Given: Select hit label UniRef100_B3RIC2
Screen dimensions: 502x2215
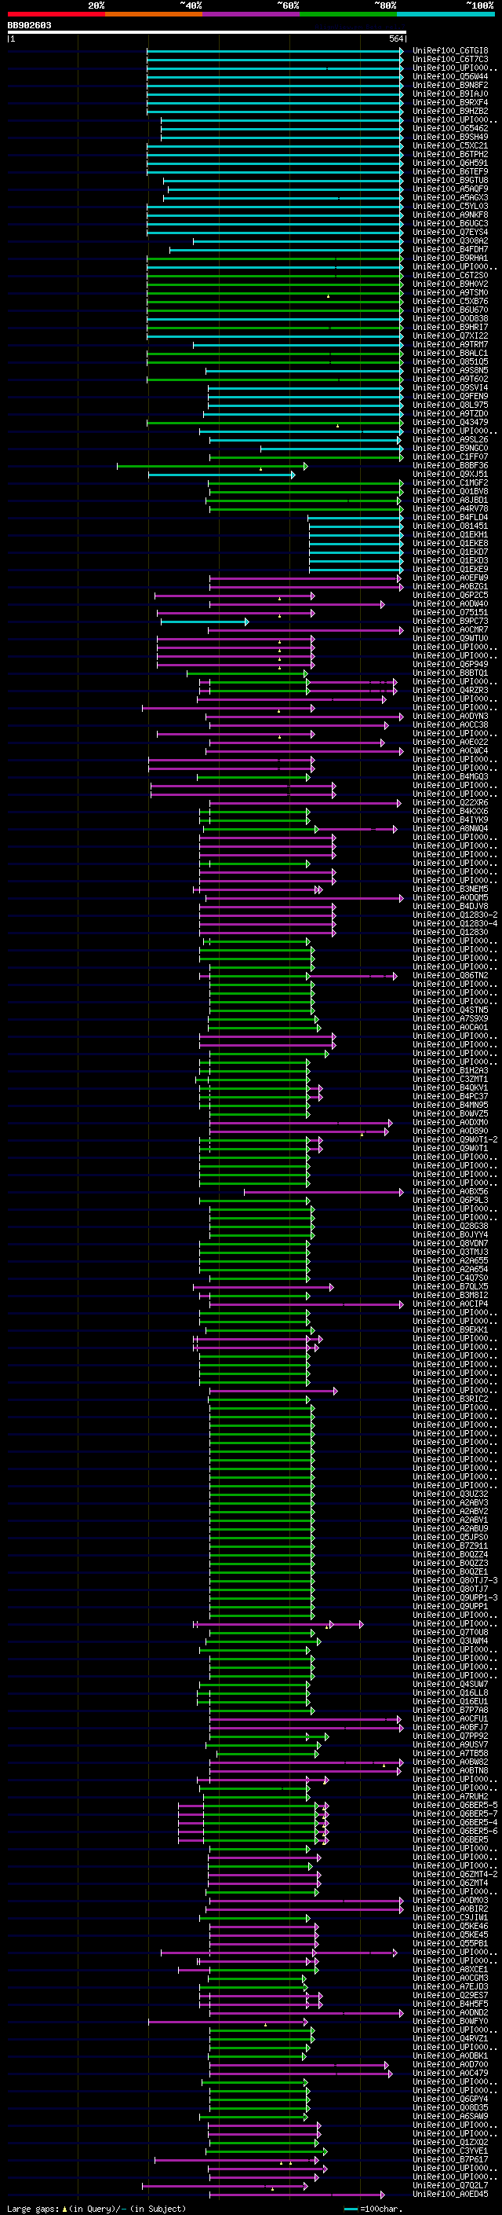Looking at the screenshot, I should click(450, 1399).
